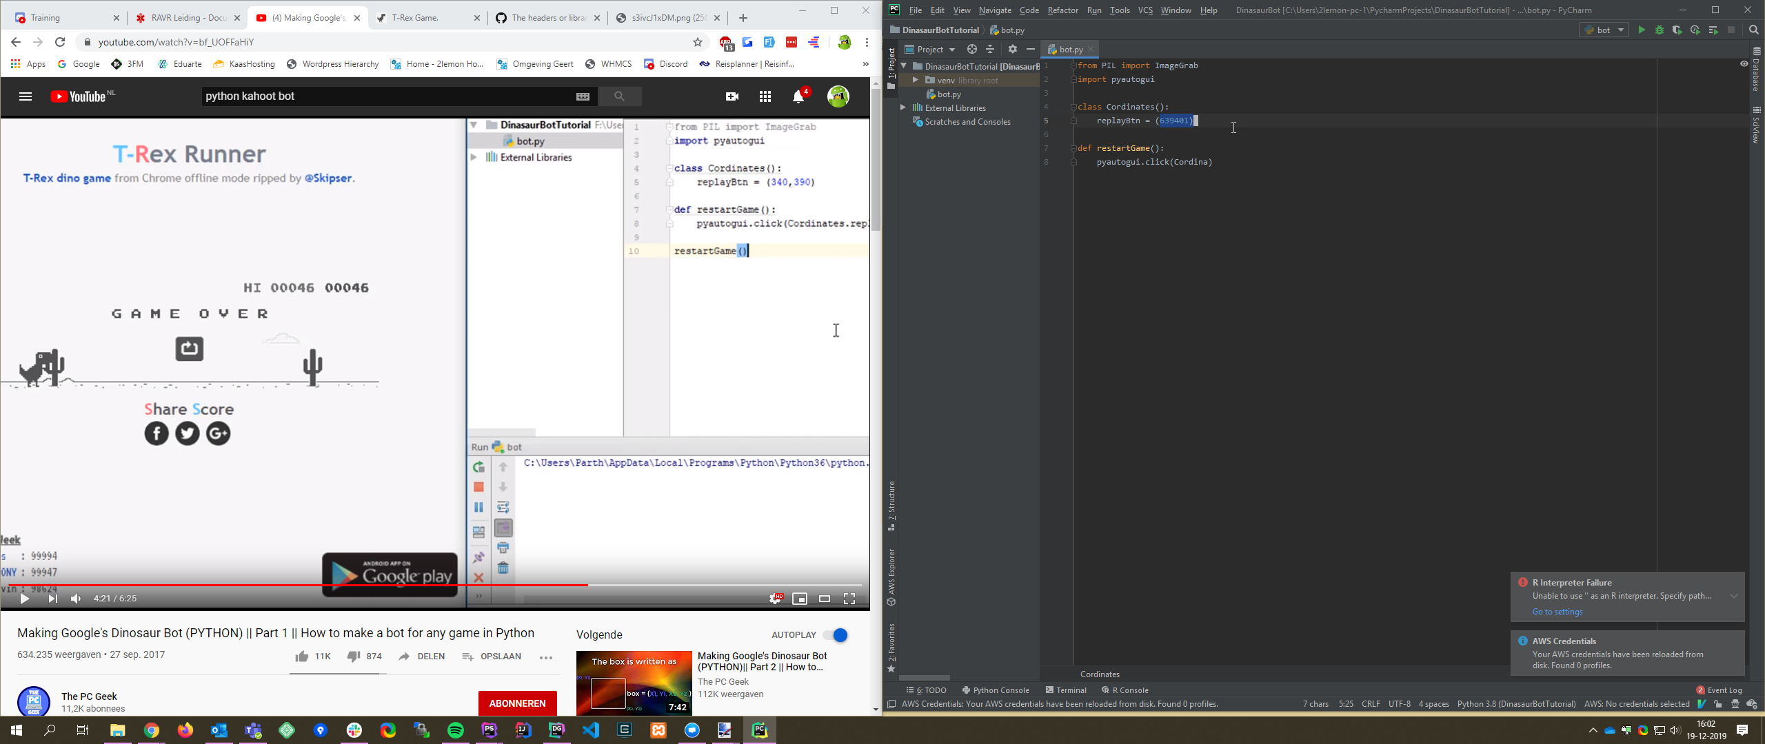Viewport: 1765px width, 744px height.
Task: Expand External Libraries in project tree
Action: [x=903, y=107]
